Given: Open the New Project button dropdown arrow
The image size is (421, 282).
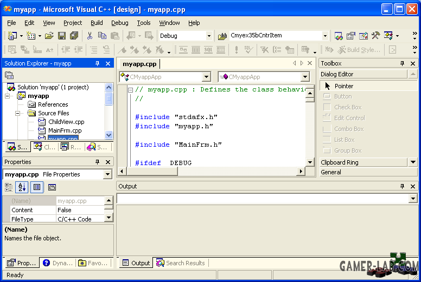Looking at the screenshot, I should pyautogui.click(x=21, y=36).
